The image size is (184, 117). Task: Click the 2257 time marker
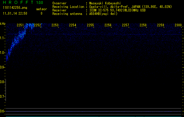point(125,25)
